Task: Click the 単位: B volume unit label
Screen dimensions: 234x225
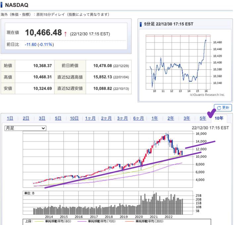Action: coord(29,193)
